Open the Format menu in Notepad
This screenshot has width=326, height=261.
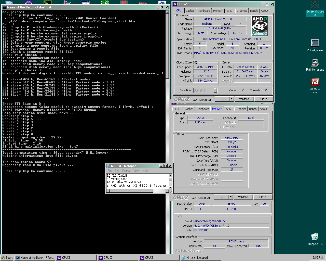click(126, 171)
